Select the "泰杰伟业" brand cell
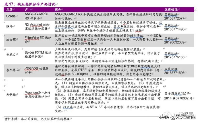The image size is (199, 123). pyautogui.click(x=13, y=70)
